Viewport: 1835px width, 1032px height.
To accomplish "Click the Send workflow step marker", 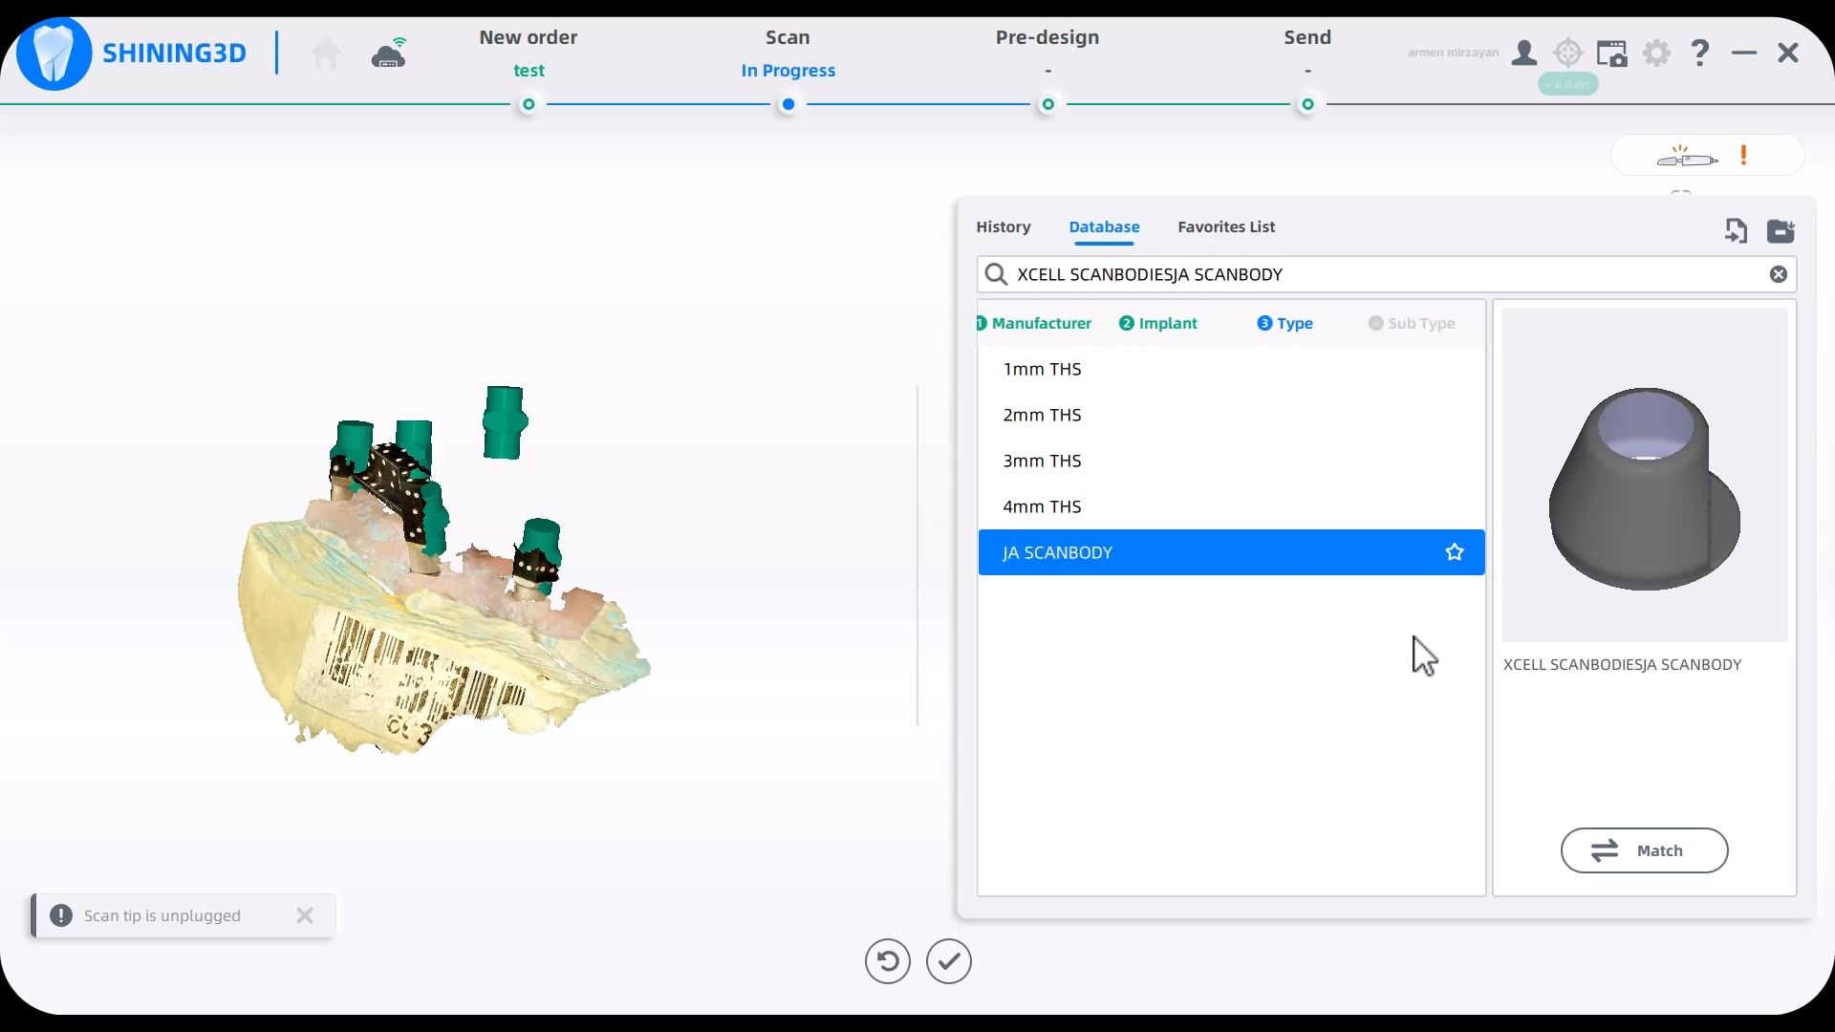I will click(1307, 104).
